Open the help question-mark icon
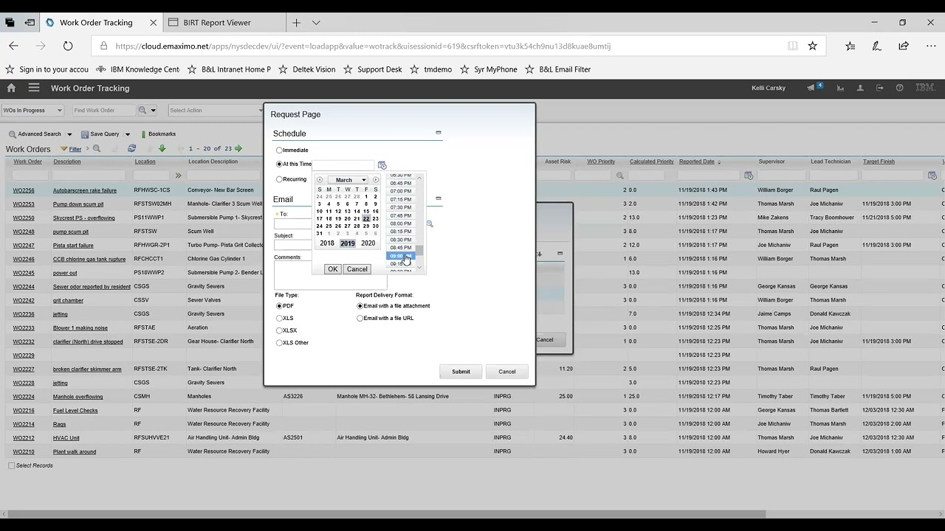 click(x=899, y=88)
